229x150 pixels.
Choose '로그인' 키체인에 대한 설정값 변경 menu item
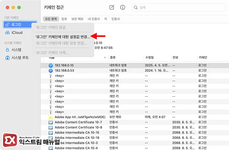tap(63, 37)
